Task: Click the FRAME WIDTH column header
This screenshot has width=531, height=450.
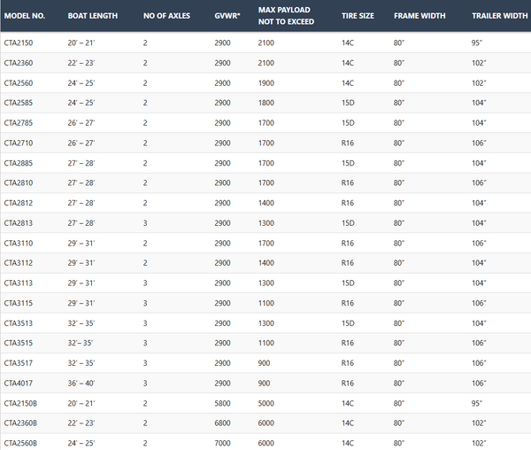Action: [x=421, y=16]
